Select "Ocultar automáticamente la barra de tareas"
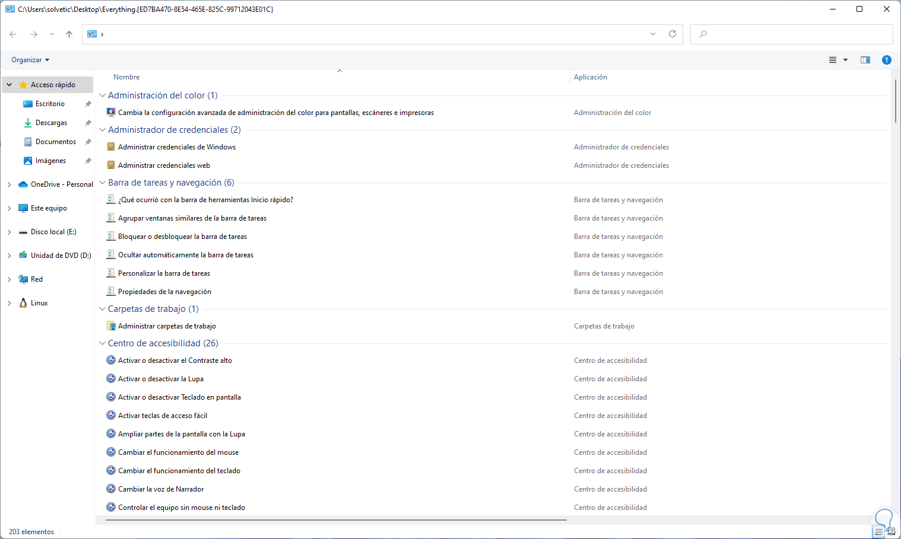 click(x=186, y=255)
